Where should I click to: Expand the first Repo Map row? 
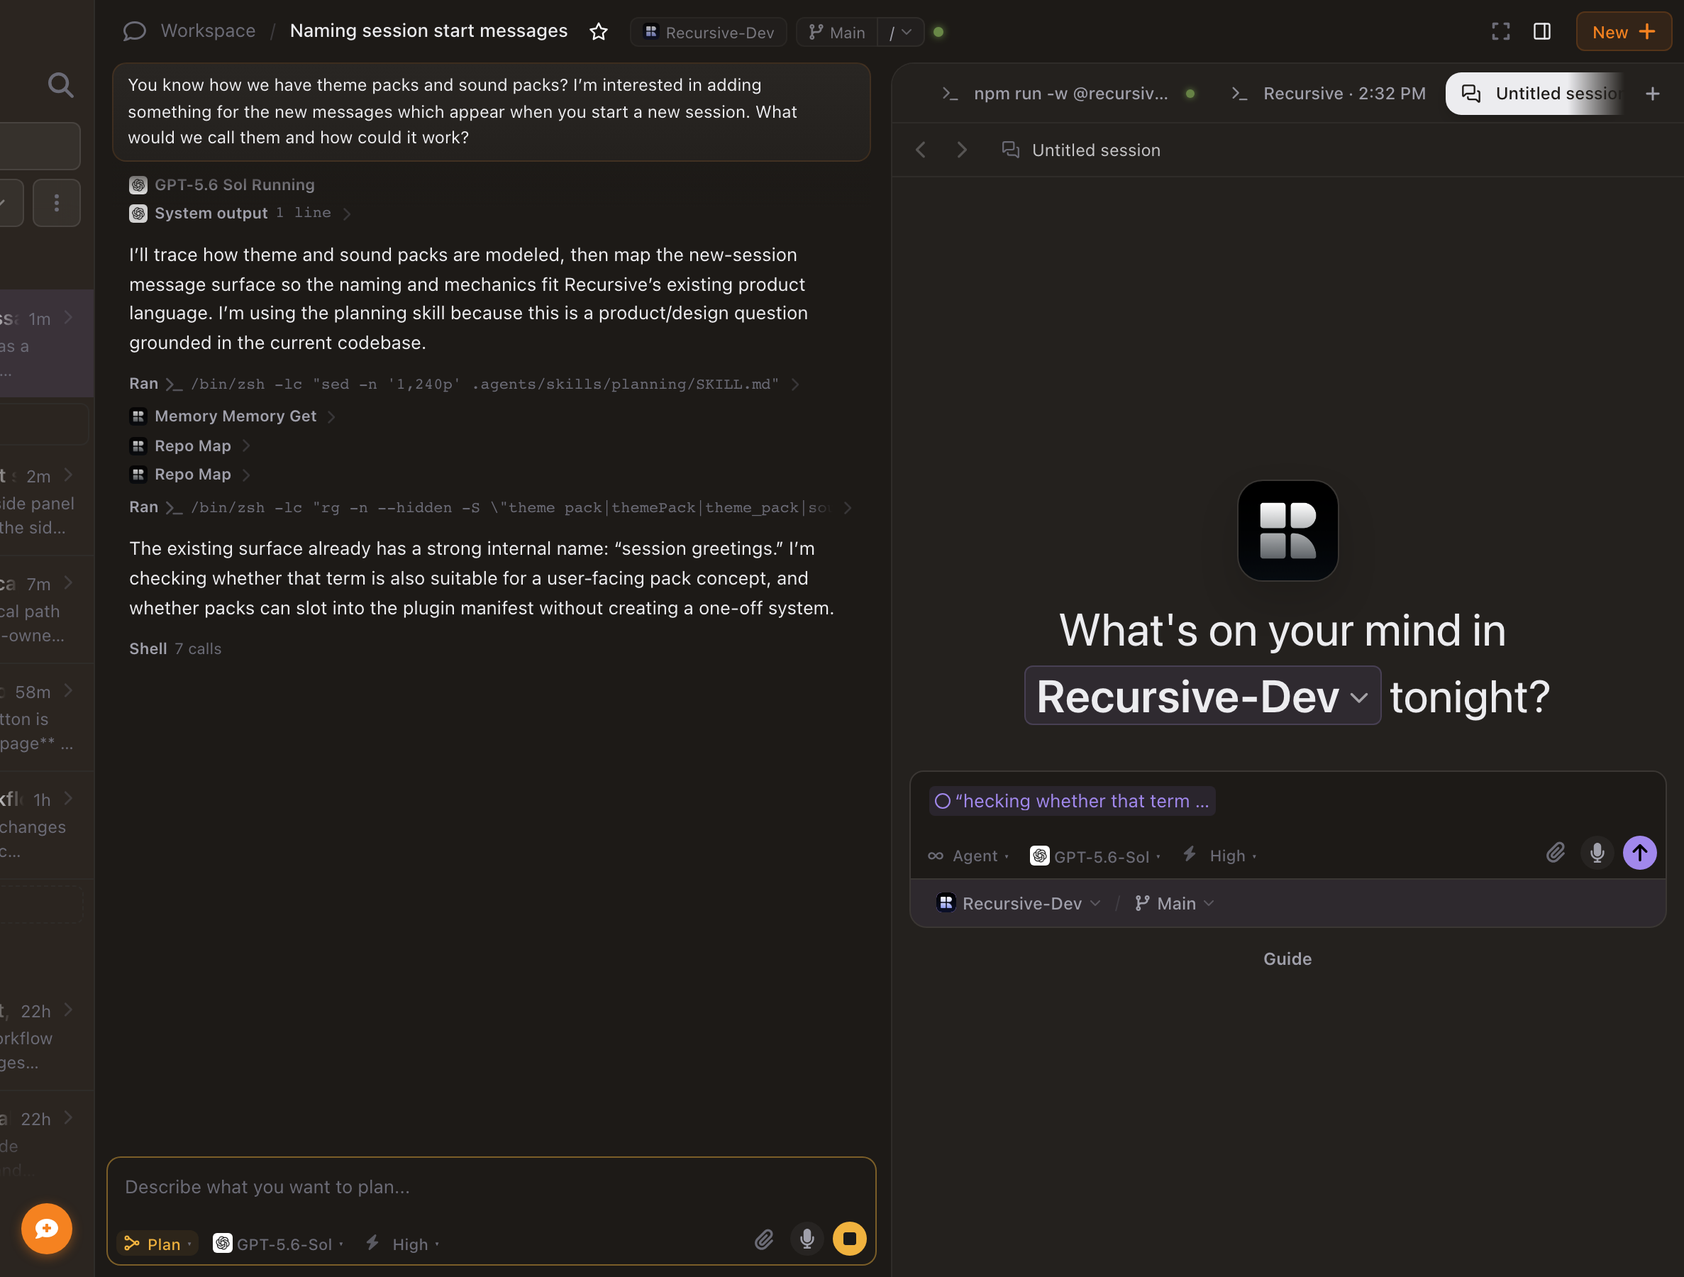189,446
